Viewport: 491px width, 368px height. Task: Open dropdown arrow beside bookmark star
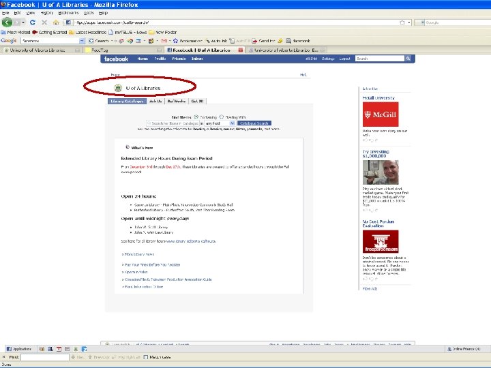pyautogui.click(x=409, y=22)
